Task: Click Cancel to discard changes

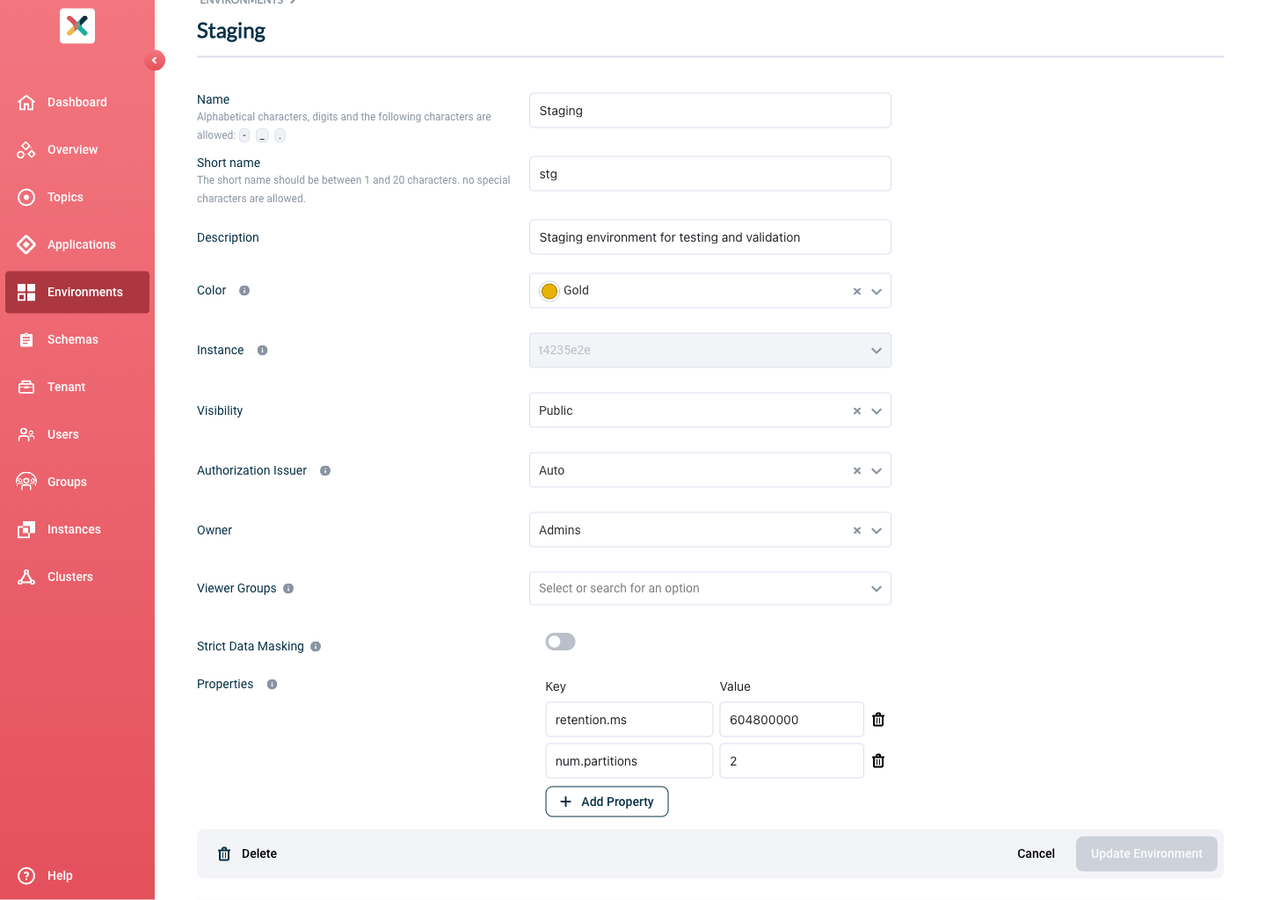Action: (1036, 853)
